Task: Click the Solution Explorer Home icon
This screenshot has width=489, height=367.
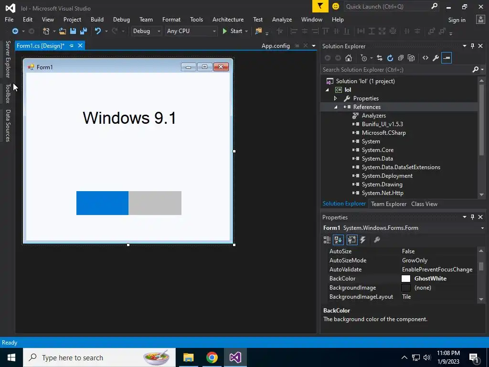Action: pos(349,58)
